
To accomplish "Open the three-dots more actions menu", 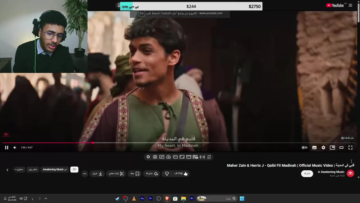I will tap(85, 174).
